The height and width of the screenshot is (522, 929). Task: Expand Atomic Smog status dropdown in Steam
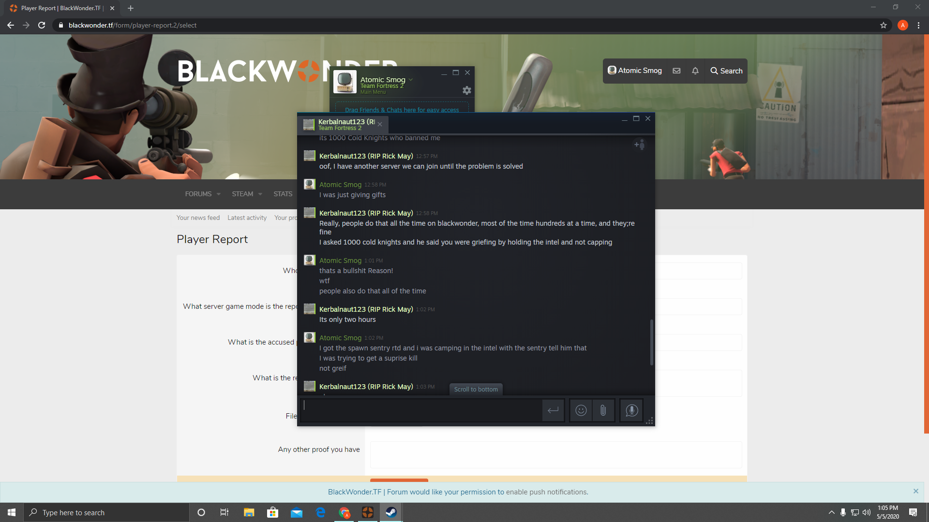point(411,80)
